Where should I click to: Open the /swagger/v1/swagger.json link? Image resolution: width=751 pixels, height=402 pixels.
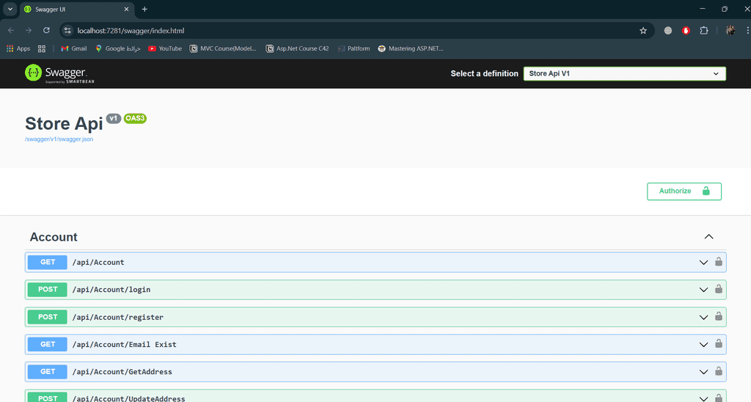click(x=59, y=139)
